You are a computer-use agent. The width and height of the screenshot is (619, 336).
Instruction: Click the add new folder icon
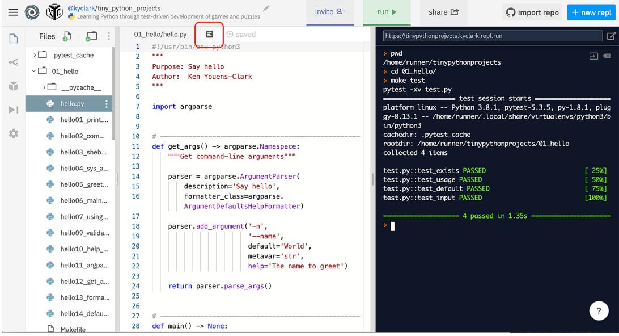pyautogui.click(x=90, y=36)
